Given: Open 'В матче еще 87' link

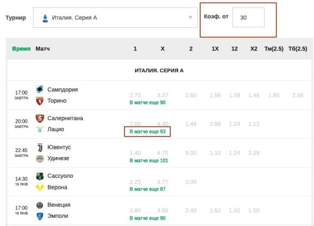Looking at the screenshot, I should (148, 189).
